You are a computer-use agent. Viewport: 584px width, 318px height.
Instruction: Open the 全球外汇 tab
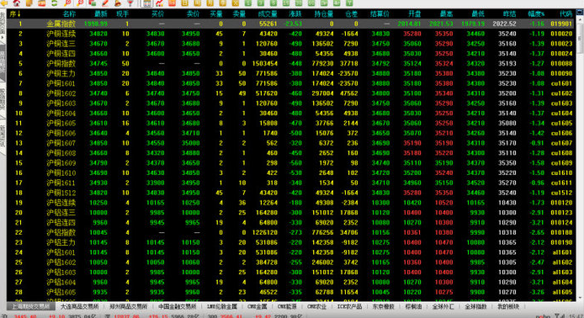443,306
